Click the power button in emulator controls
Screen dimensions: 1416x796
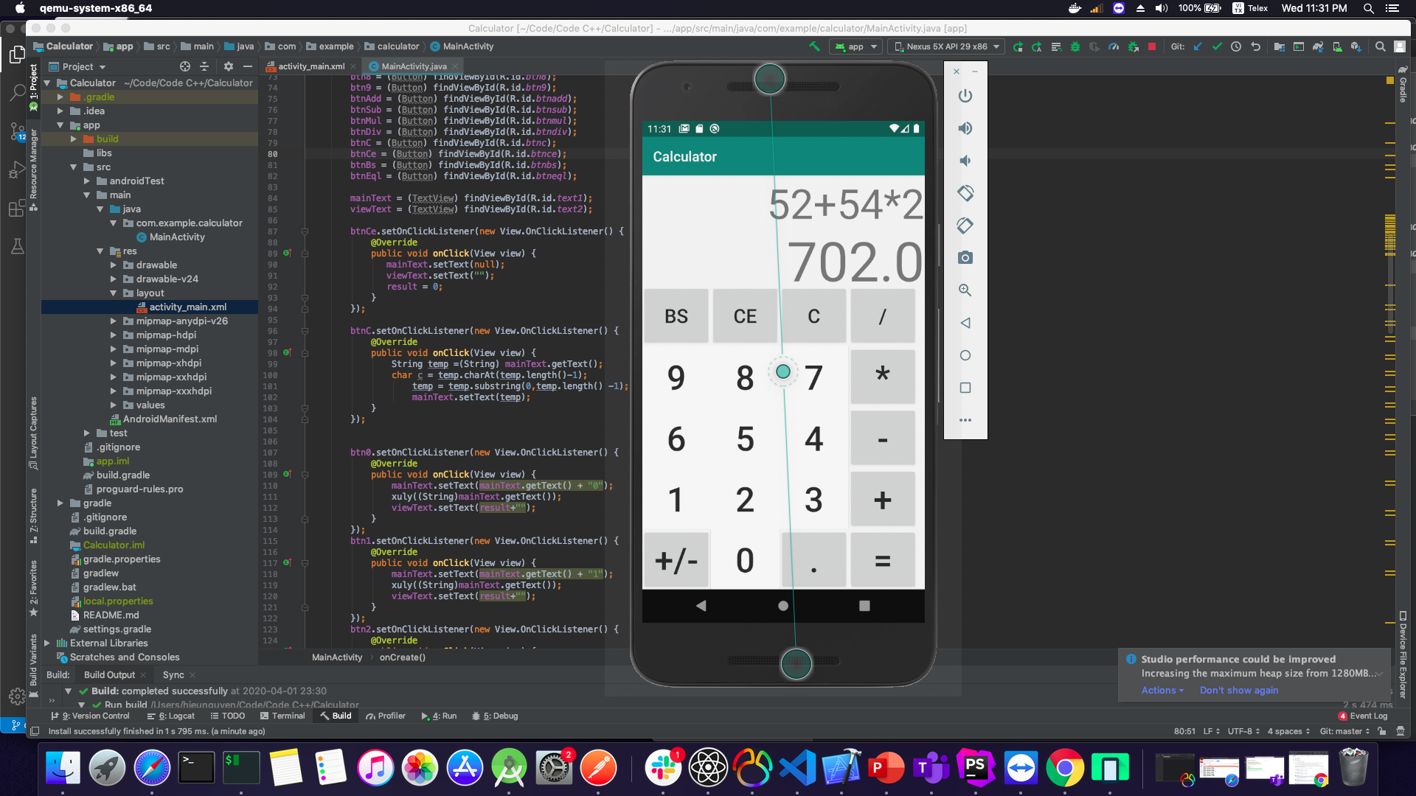coord(965,96)
